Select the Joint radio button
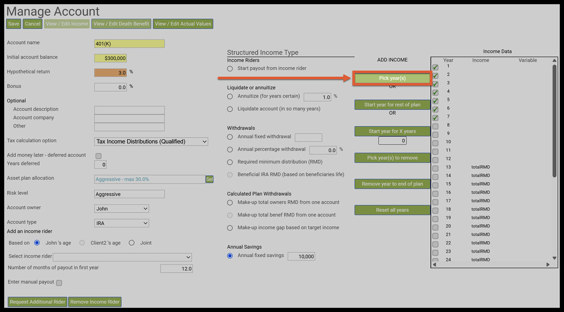This screenshot has height=312, width=564. tap(131, 243)
